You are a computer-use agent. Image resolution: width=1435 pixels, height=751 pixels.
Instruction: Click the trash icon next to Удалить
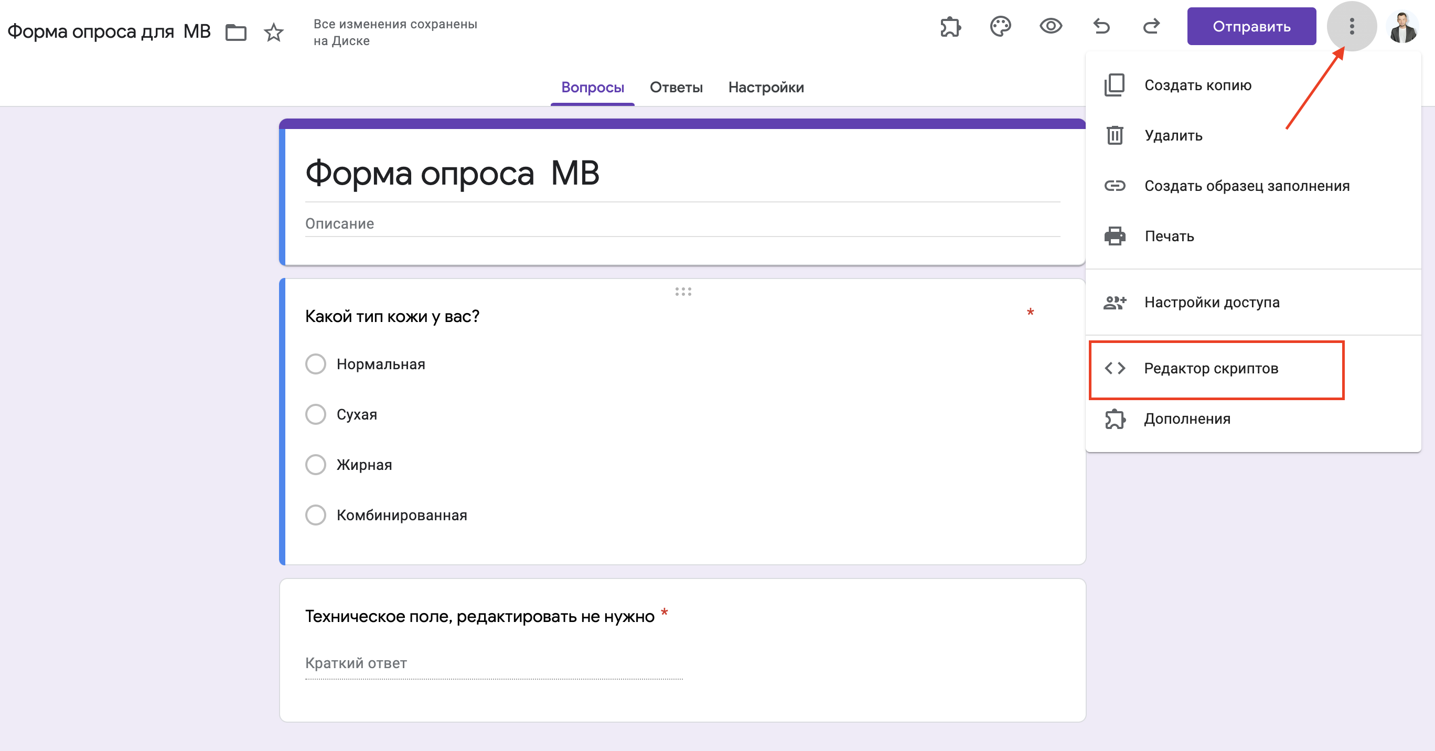[1115, 135]
